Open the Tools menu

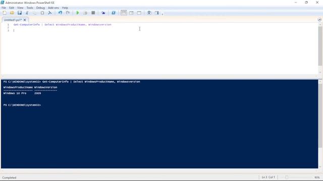(30, 8)
